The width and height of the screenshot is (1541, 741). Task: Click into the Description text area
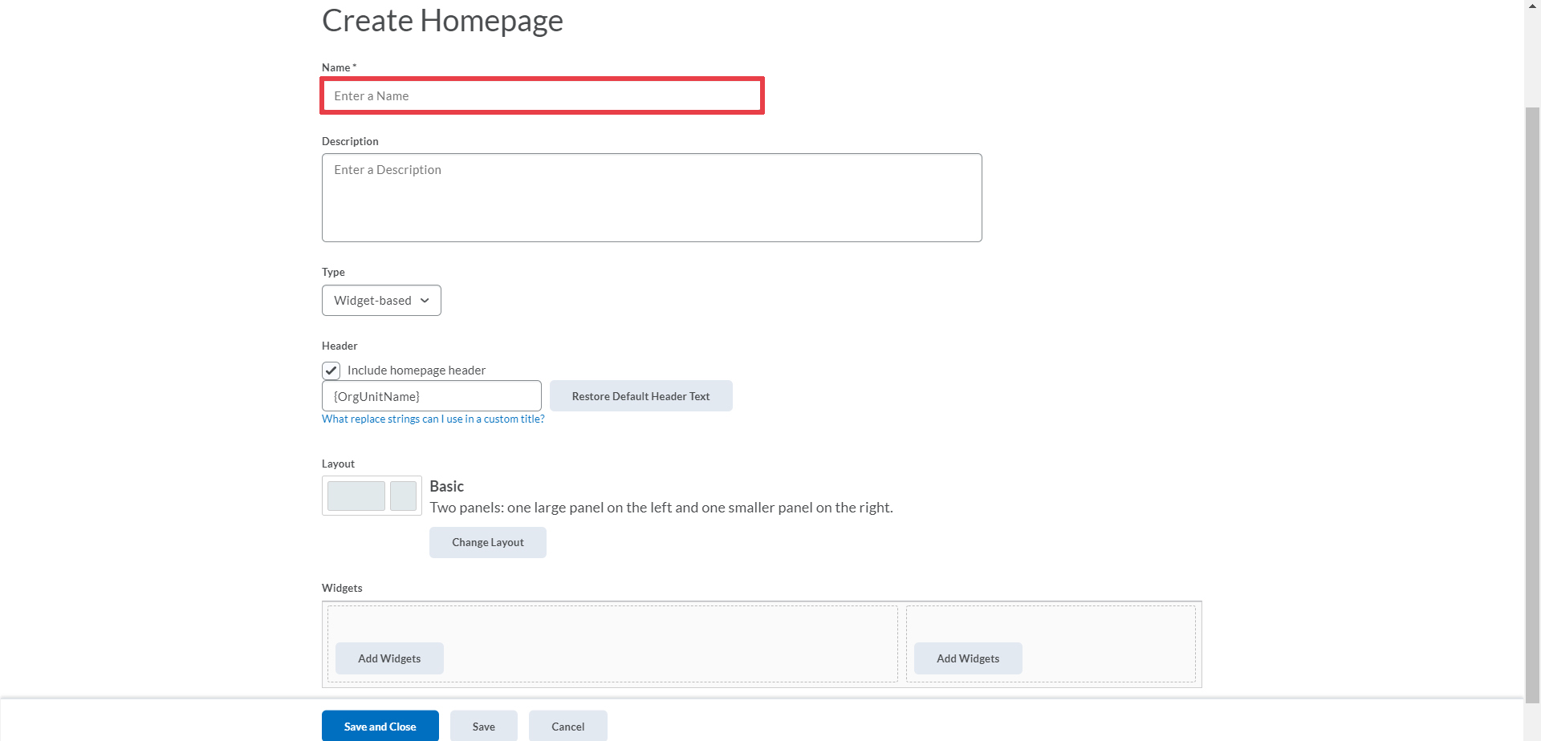[651, 198]
